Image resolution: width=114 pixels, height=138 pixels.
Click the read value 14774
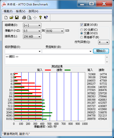[103, 74]
